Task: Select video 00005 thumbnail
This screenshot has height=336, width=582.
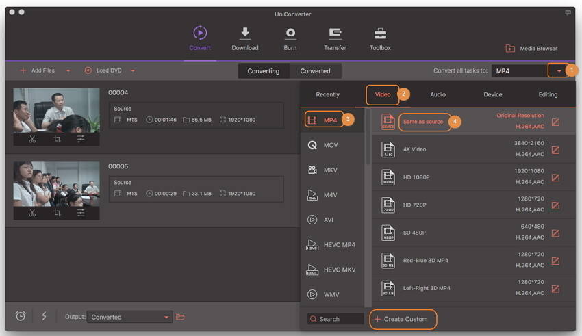Action: coord(56,184)
